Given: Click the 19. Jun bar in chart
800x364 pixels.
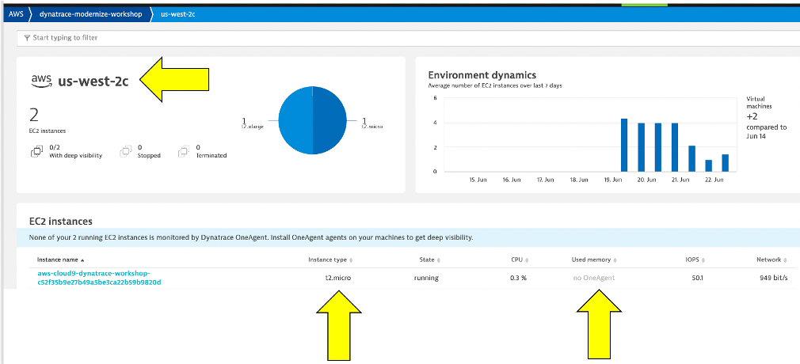Looking at the screenshot, I should pos(624,145).
